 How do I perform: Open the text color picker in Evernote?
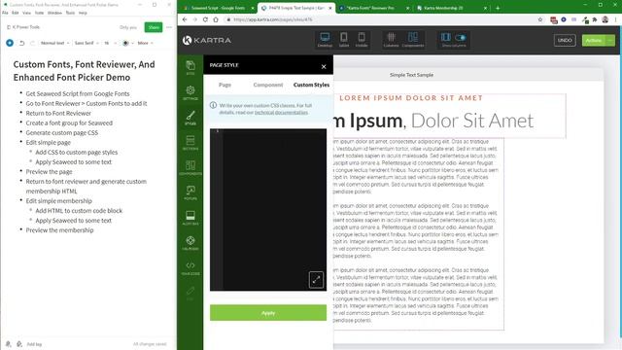coord(127,43)
